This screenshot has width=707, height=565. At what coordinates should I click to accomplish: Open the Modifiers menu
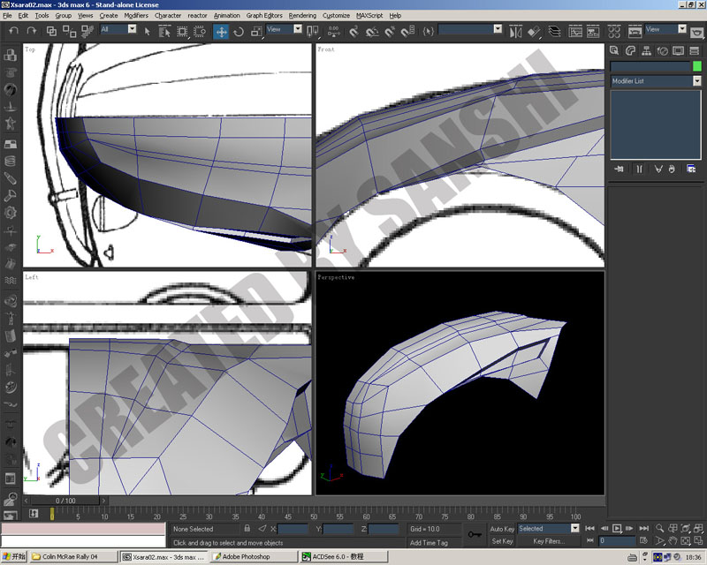click(x=136, y=15)
